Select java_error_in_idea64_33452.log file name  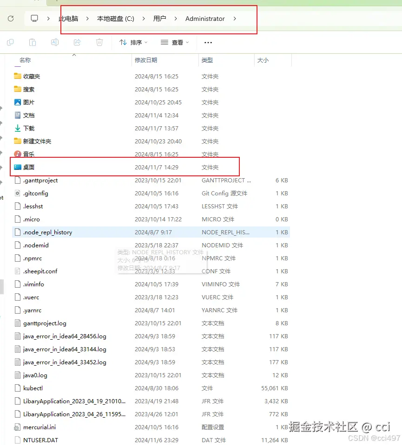click(65, 362)
